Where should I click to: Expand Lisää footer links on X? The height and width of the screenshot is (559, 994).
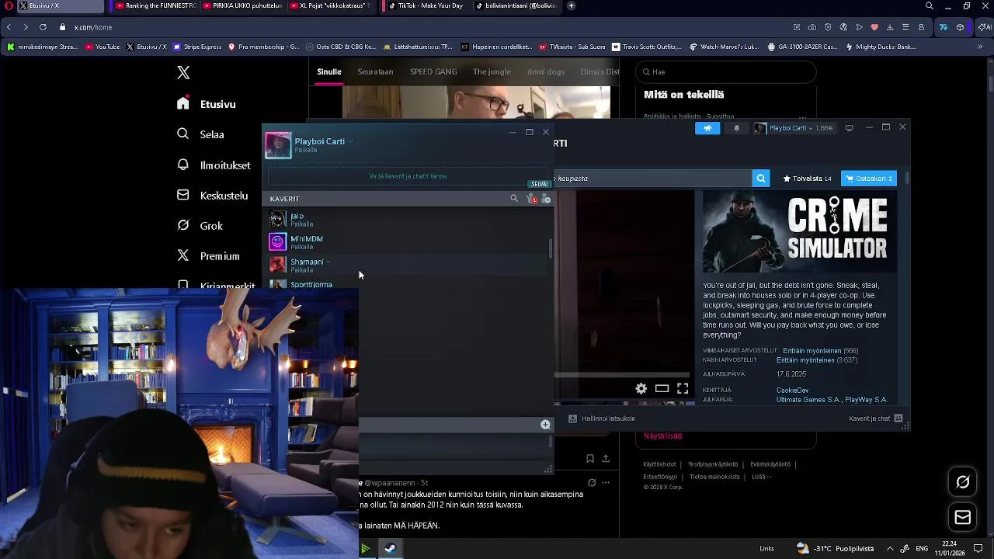pos(761,477)
